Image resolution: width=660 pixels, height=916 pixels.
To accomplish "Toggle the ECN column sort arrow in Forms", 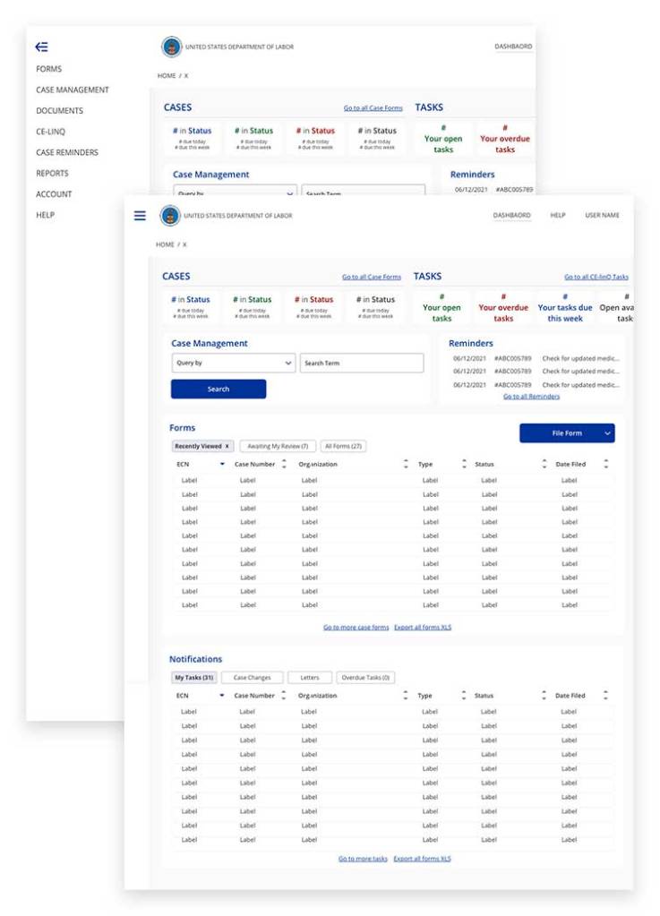I will pyautogui.click(x=222, y=465).
